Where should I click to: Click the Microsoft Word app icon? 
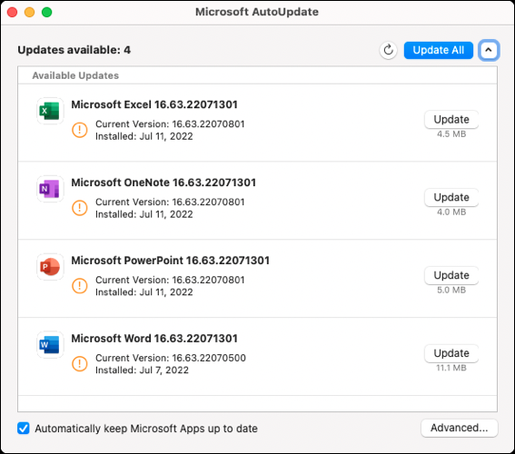(x=50, y=345)
